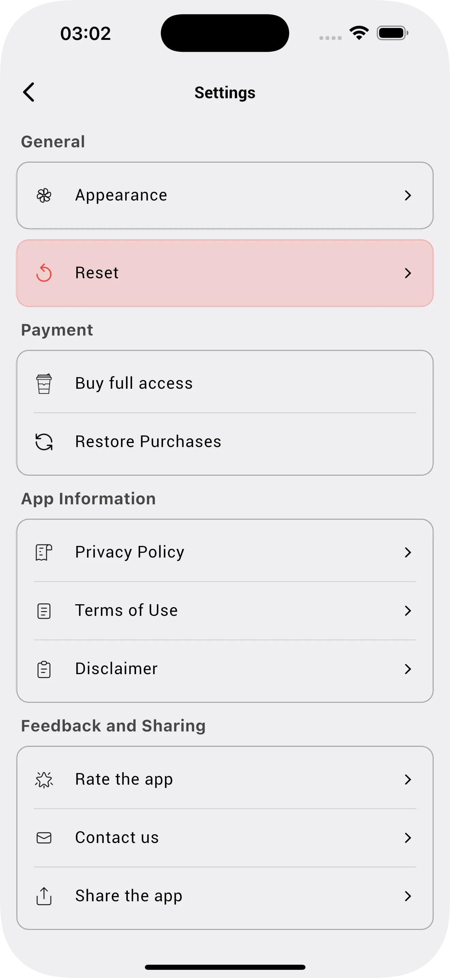This screenshot has width=450, height=978.
Task: Tap the Buy full access label
Action: (134, 383)
